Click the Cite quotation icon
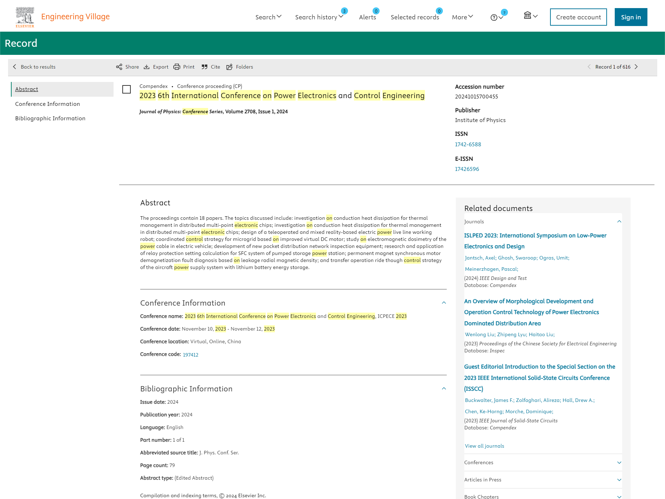 coord(205,67)
